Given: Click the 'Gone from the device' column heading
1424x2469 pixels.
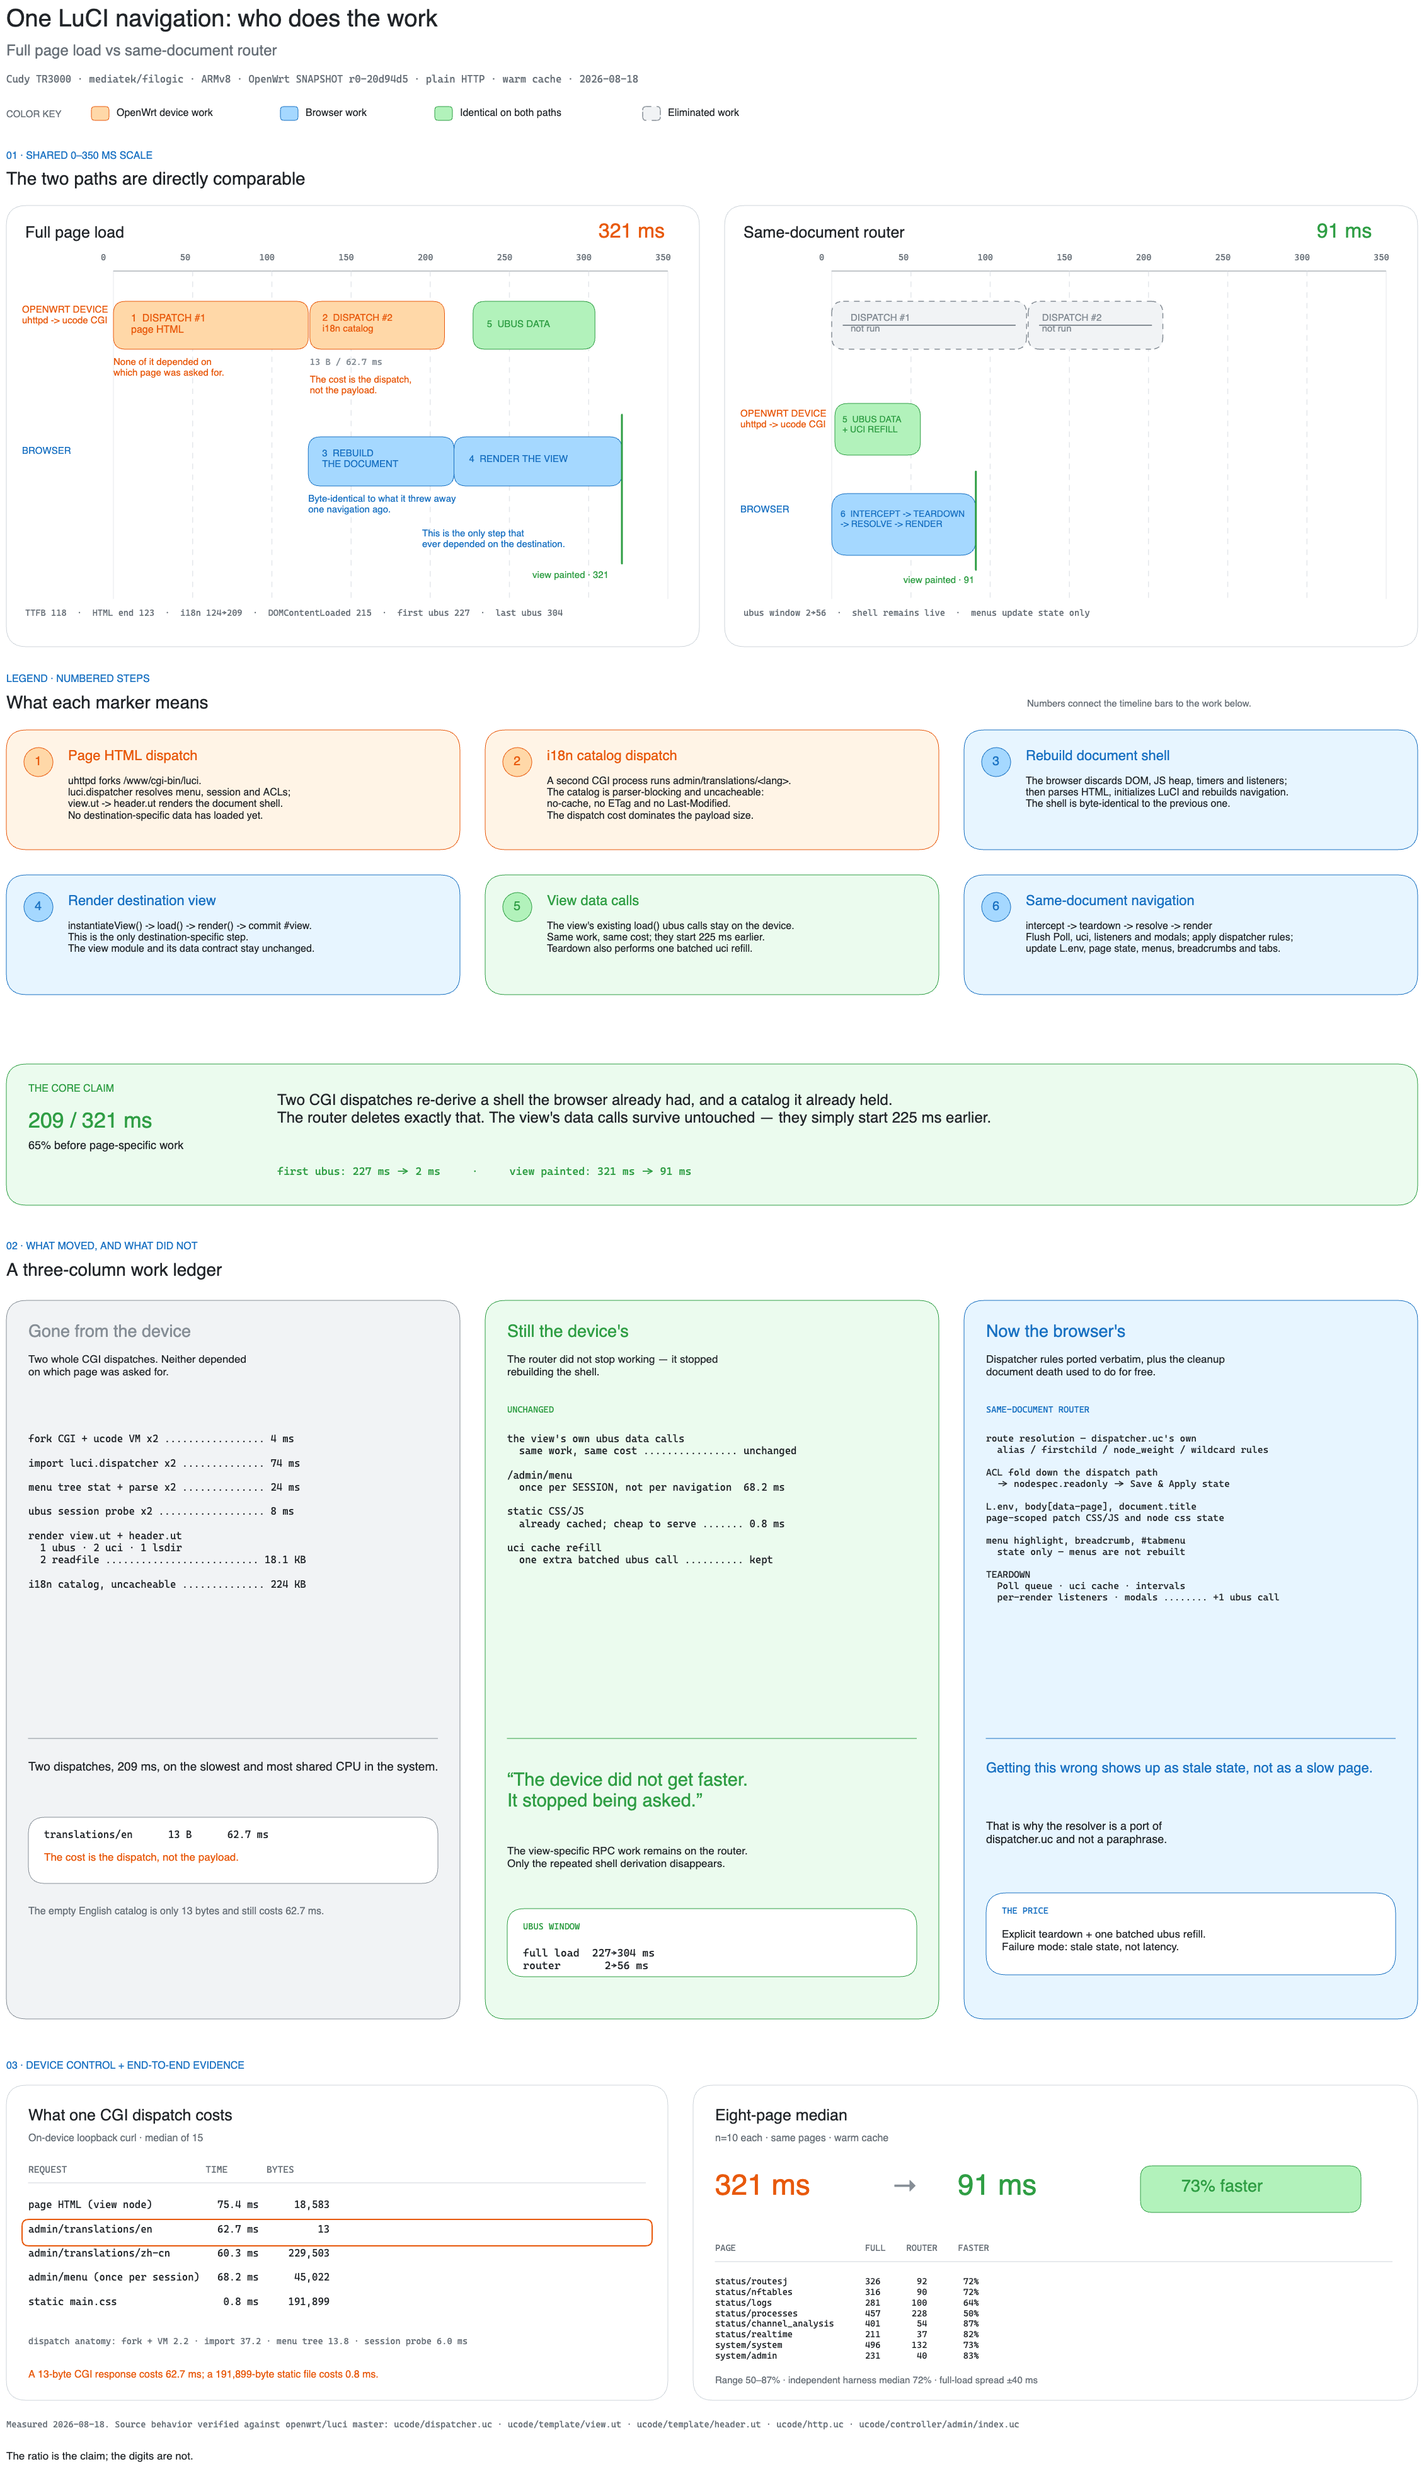Looking at the screenshot, I should [x=110, y=1331].
